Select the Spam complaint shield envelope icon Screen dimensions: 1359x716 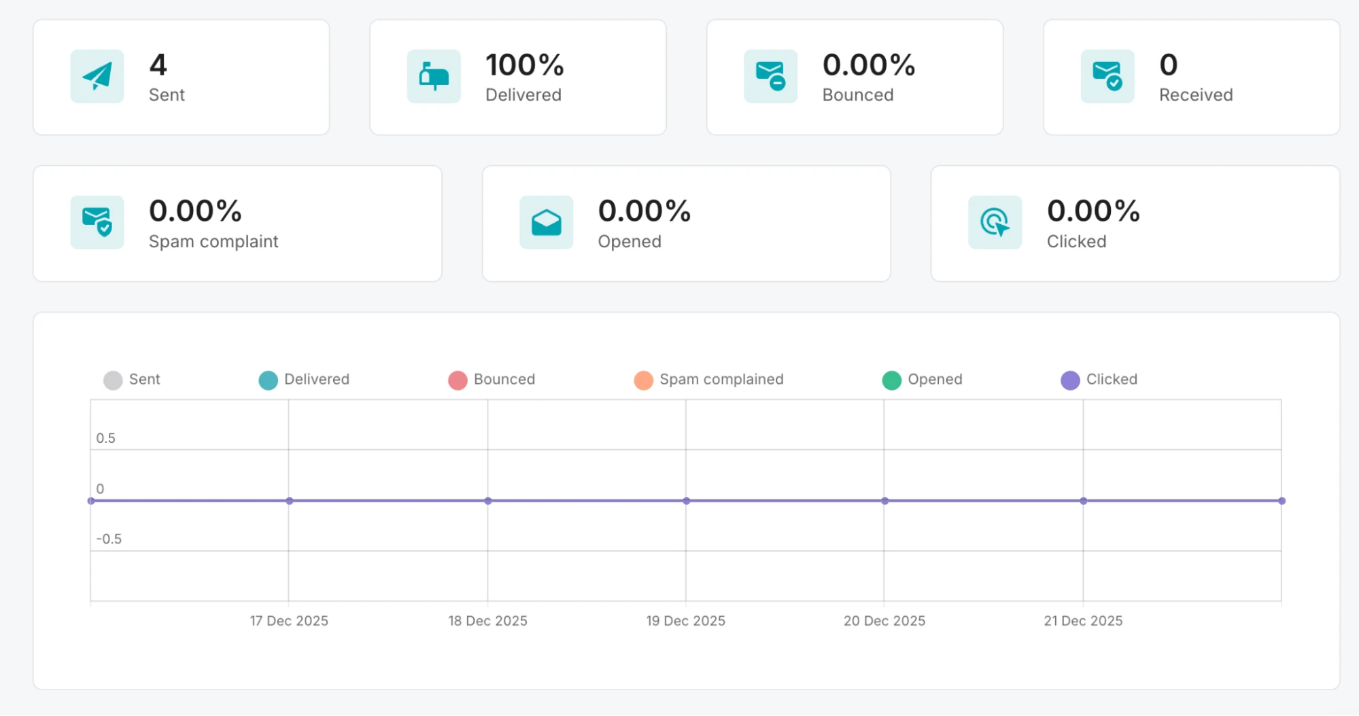[97, 223]
